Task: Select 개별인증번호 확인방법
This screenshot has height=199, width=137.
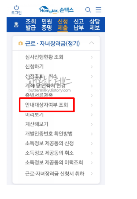Action: point(49,134)
